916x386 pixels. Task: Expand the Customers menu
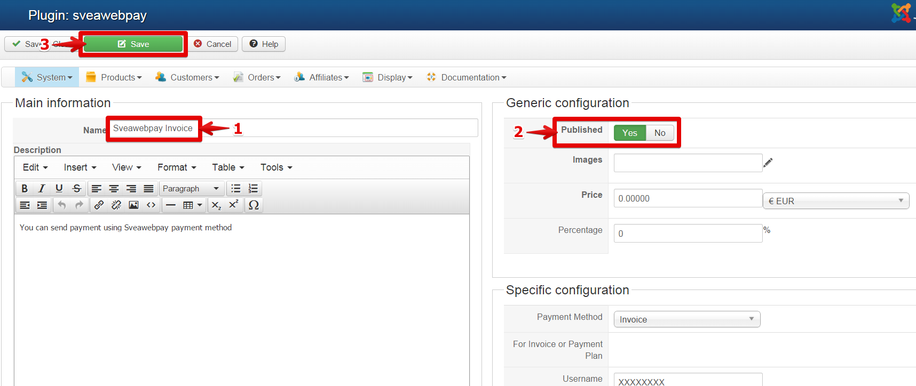[x=187, y=77]
